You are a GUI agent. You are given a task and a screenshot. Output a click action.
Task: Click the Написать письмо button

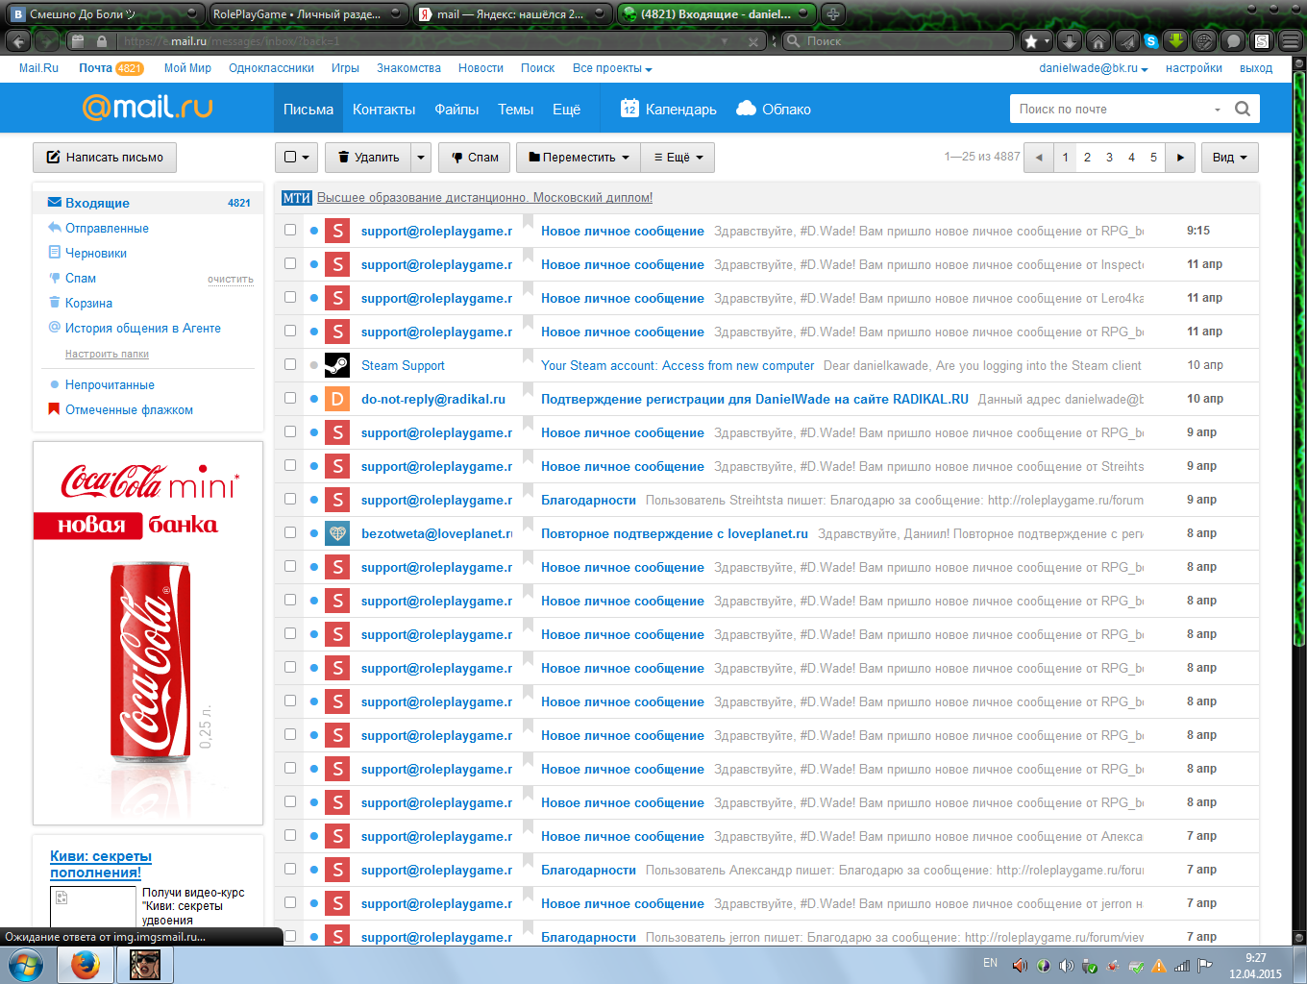click(x=105, y=158)
